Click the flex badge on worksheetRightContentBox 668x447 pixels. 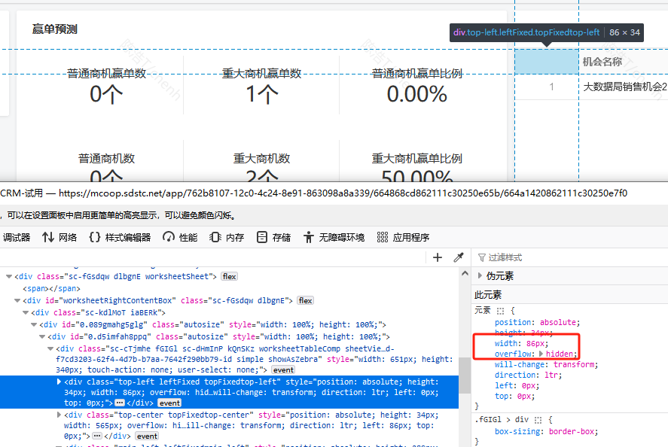coord(305,301)
